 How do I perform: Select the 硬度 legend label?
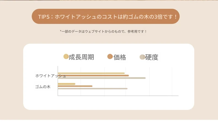(152, 57)
